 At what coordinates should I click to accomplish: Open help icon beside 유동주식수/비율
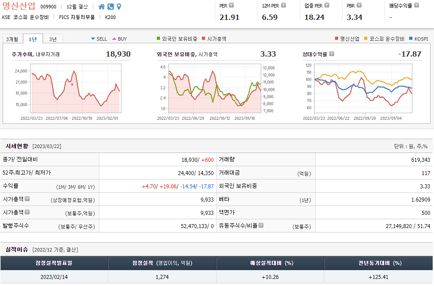pos(261,225)
